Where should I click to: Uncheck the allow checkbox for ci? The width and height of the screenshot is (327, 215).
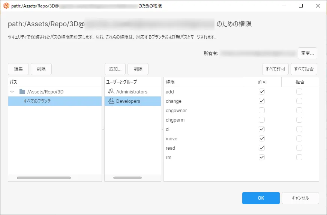(x=261, y=129)
